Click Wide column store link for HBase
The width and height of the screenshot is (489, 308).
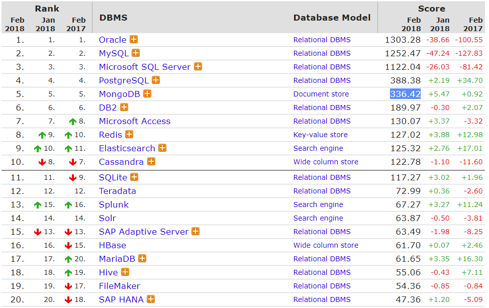pos(326,245)
